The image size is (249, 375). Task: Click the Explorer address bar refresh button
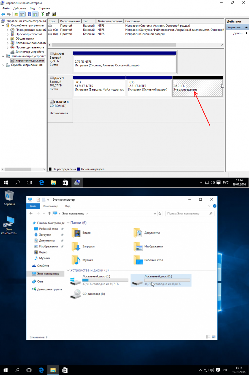(x=160, y=214)
